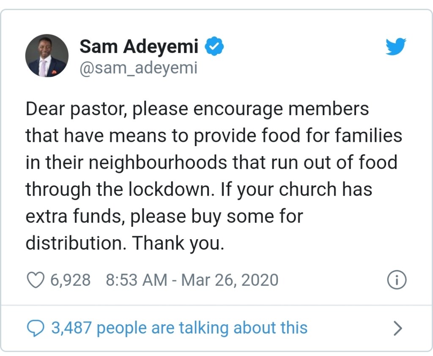Open the tweet info circle icon
433x356 pixels.
397,280
